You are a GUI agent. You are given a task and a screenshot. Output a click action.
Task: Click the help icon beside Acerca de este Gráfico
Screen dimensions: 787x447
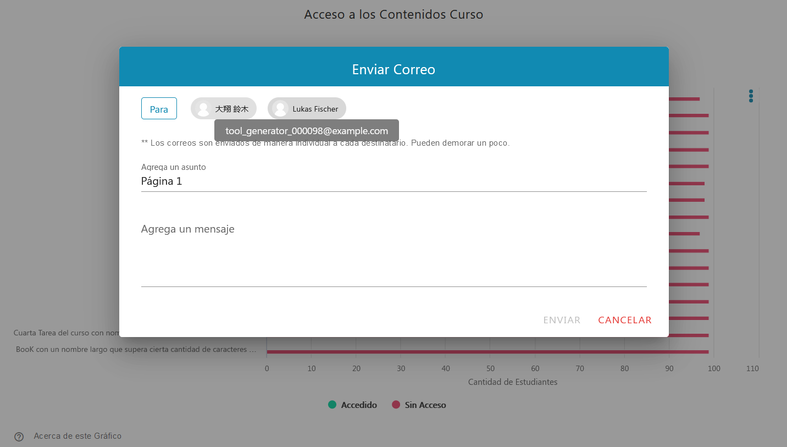[x=19, y=437]
